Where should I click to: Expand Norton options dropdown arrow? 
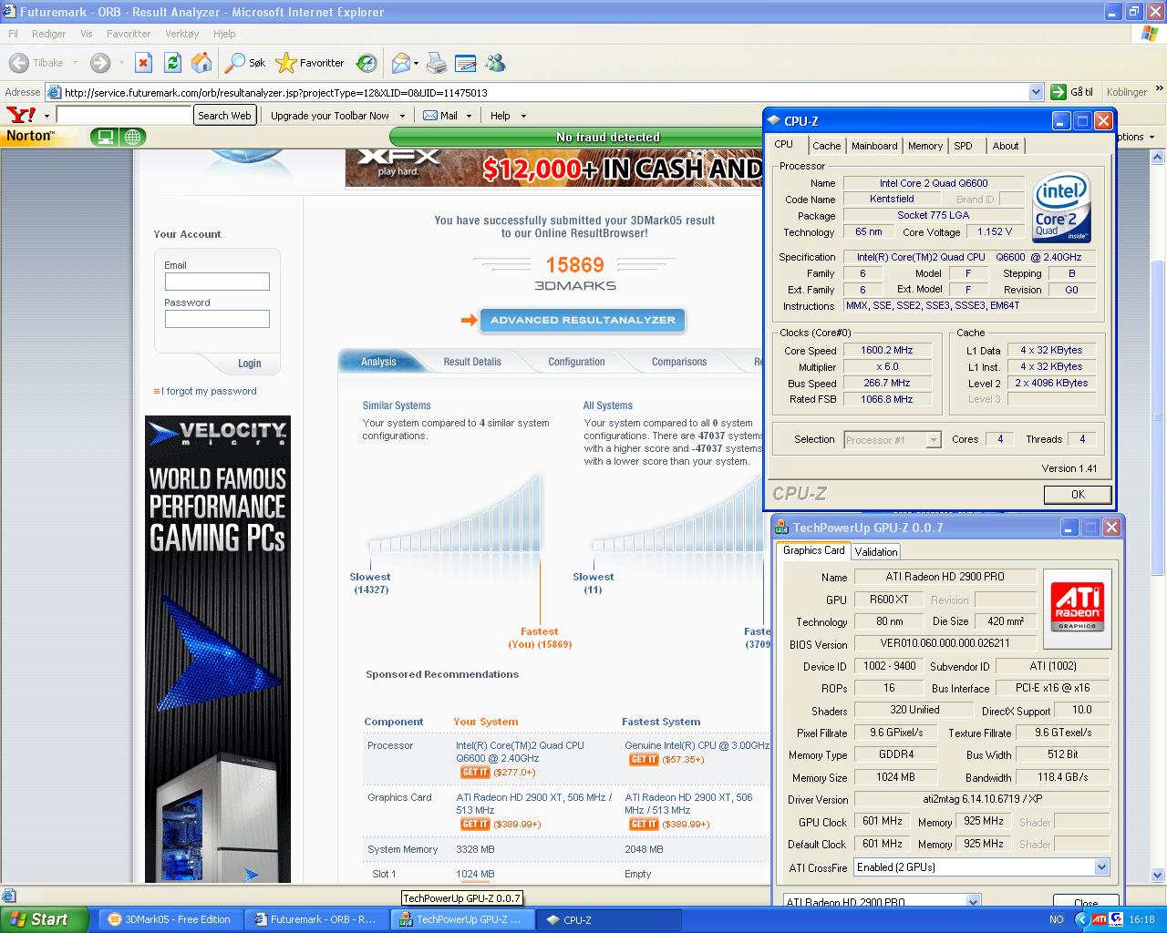[1152, 137]
